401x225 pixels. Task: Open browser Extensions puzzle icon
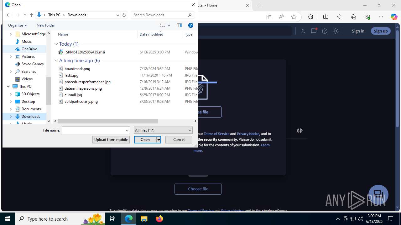pyautogui.click(x=310, y=17)
